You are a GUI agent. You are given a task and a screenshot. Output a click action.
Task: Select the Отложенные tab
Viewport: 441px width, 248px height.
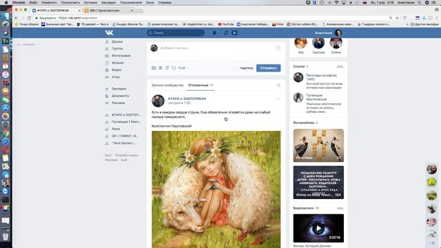[201, 85]
